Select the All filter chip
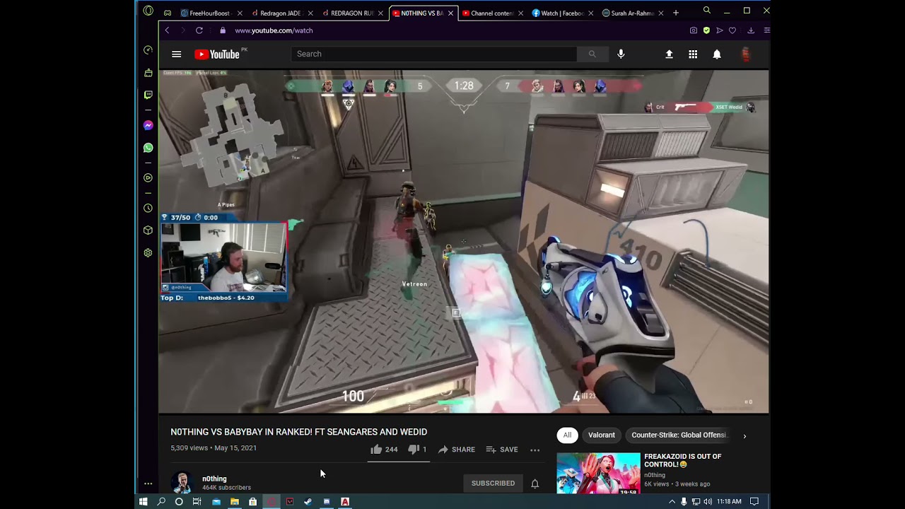Viewport: 905px width, 509px height. click(x=567, y=435)
